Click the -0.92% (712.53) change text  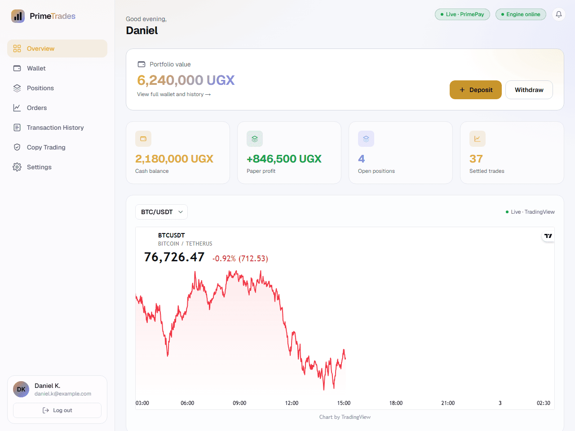(240, 259)
